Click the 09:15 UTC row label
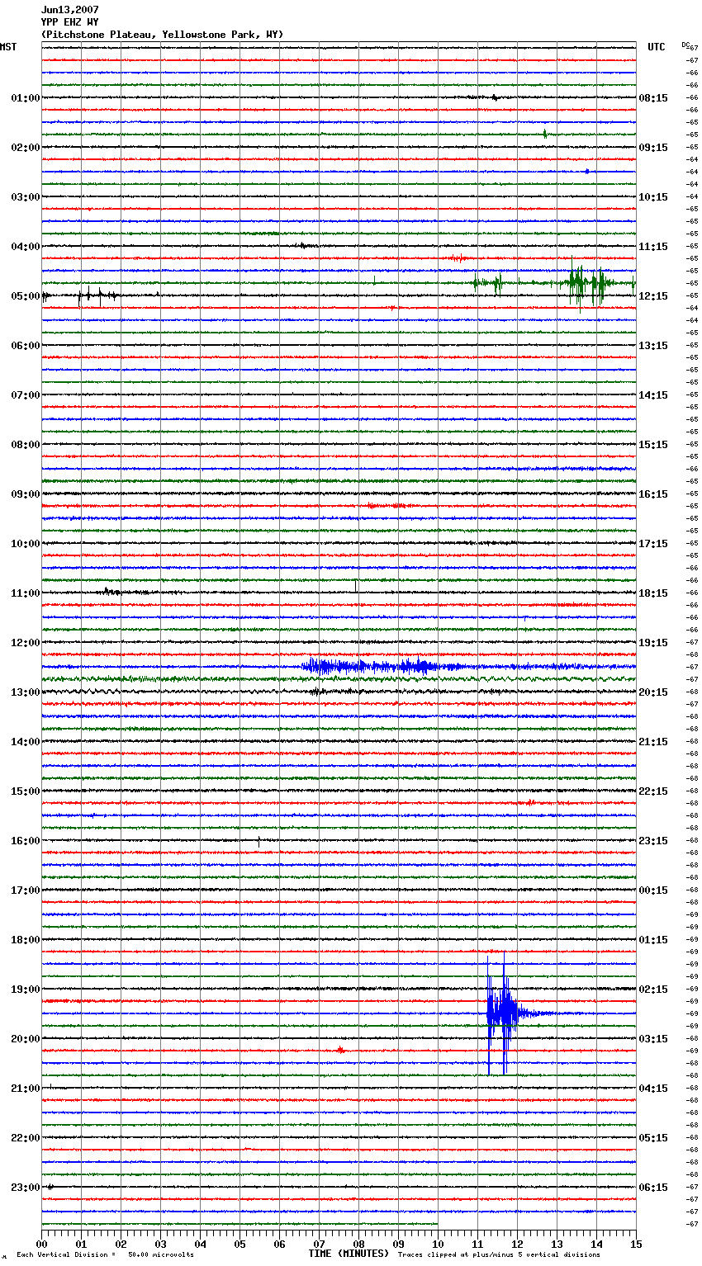Image resolution: width=702 pixels, height=1266 pixels. point(653,148)
